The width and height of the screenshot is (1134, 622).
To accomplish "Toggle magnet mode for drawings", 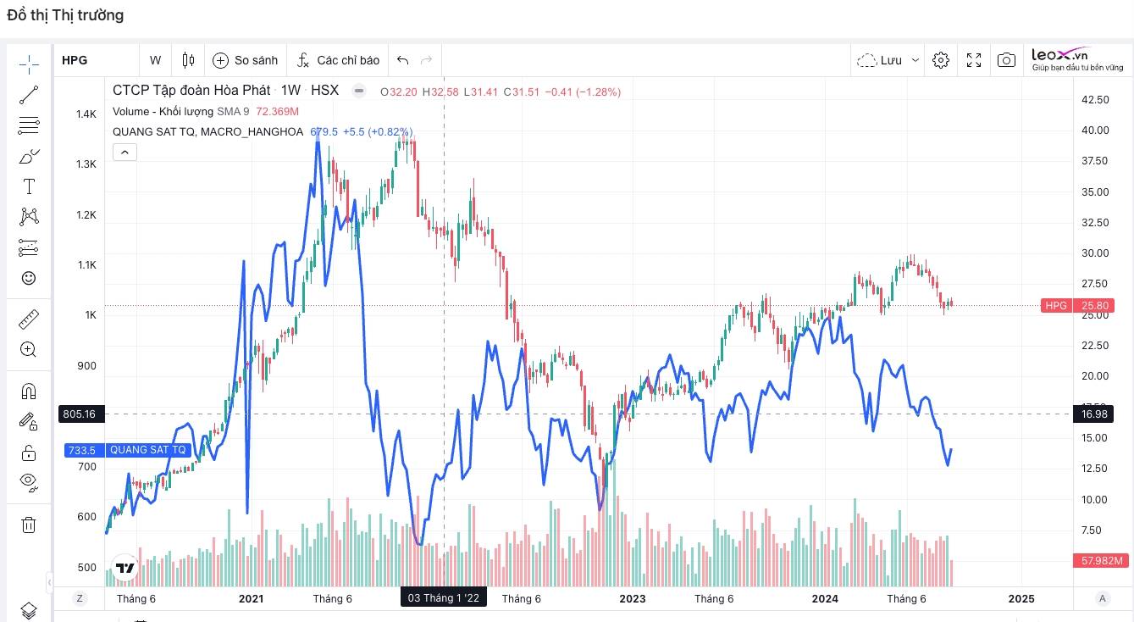I will point(29,391).
